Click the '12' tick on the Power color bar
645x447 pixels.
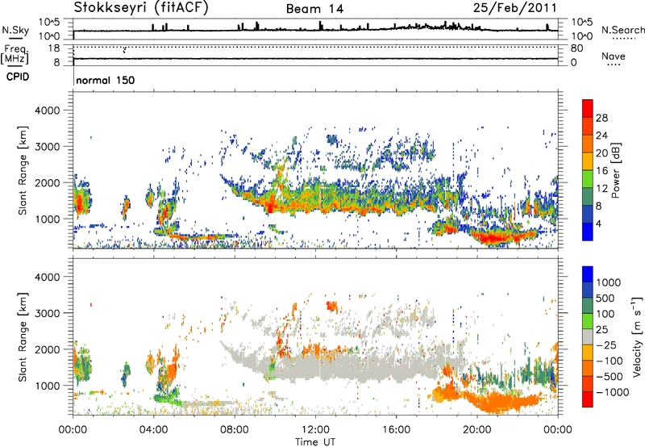(x=601, y=189)
